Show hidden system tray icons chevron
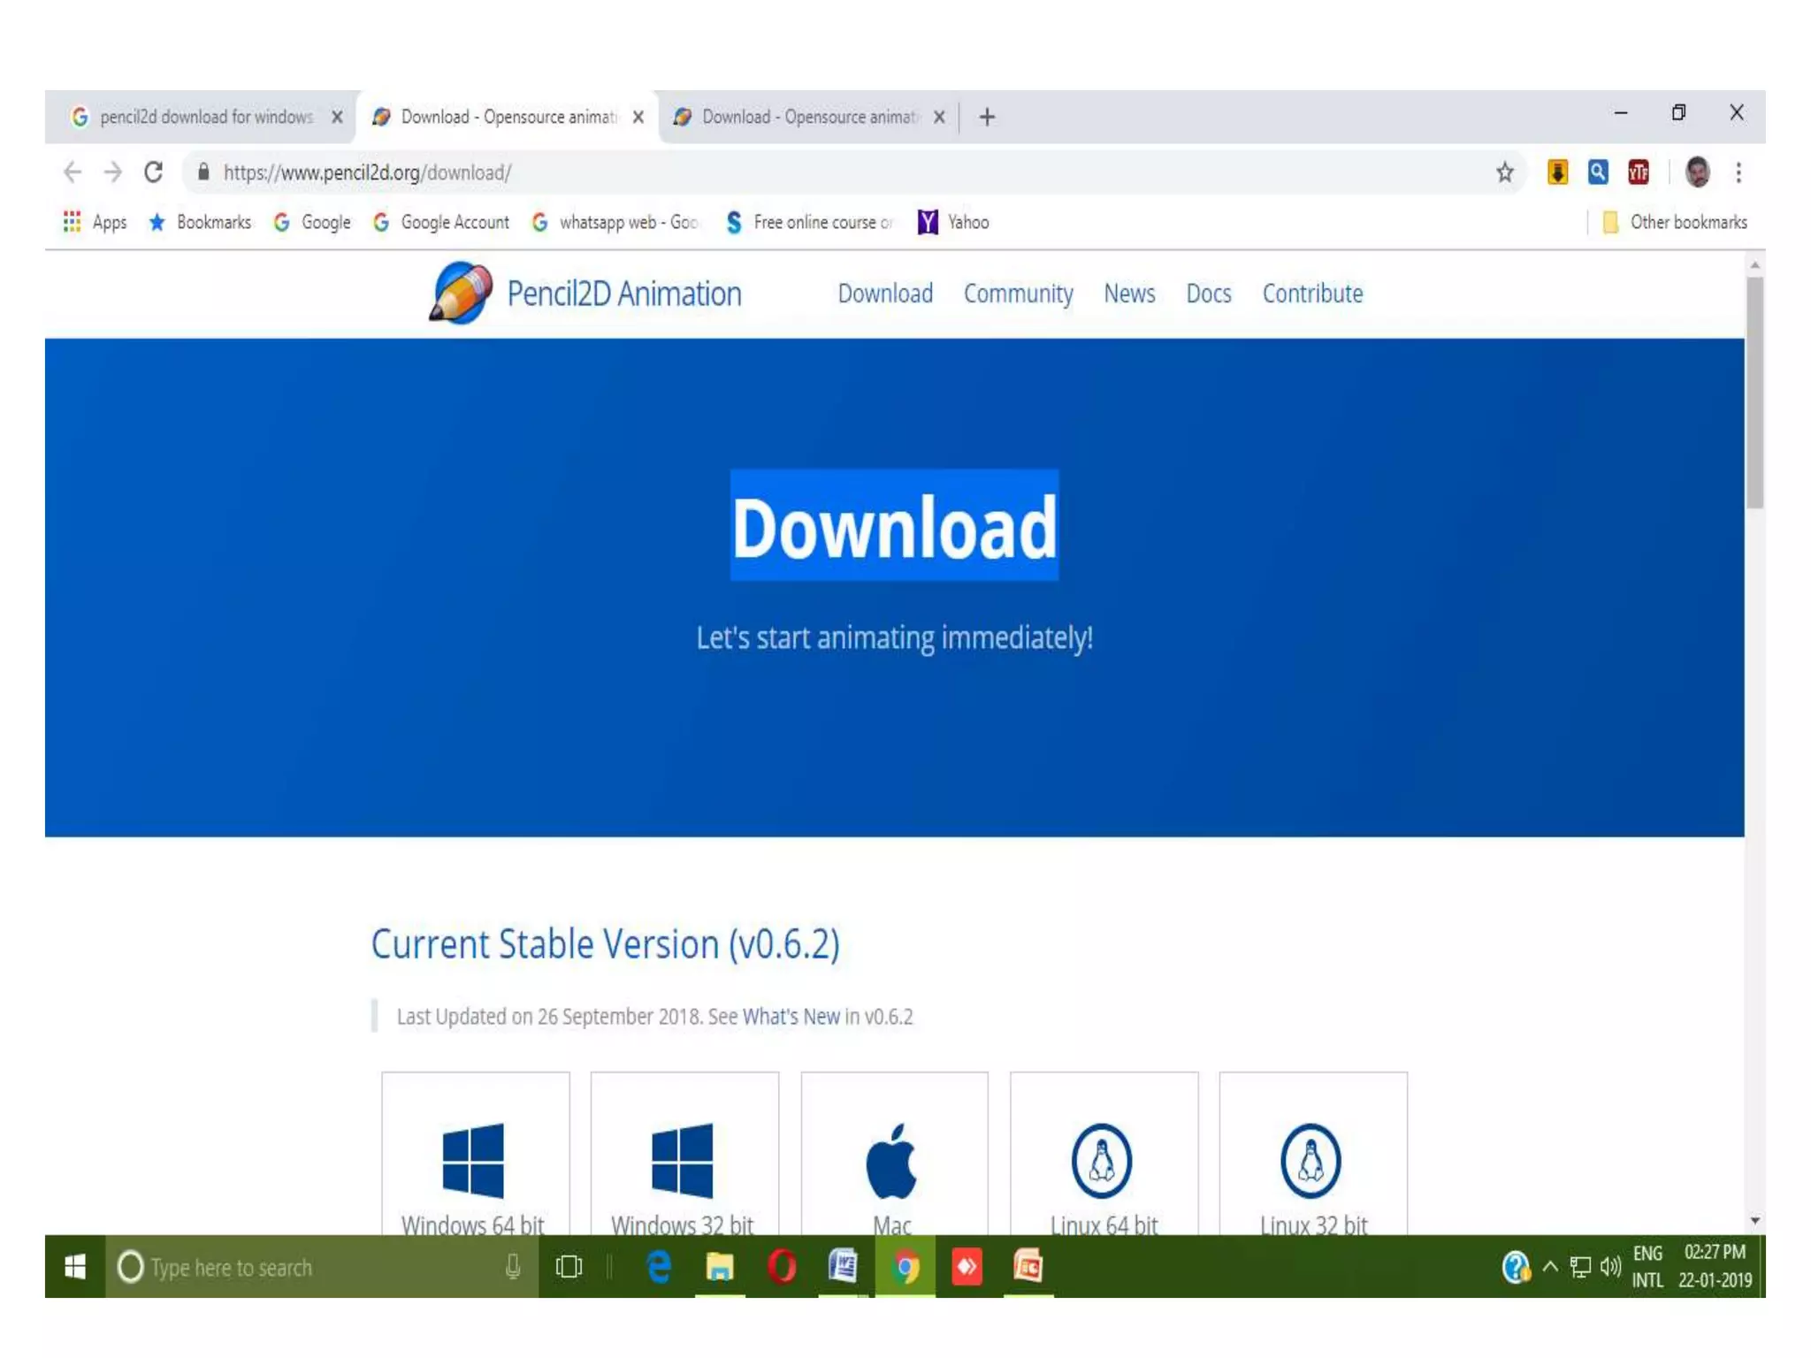This screenshot has width=1811, height=1358. pos(1550,1266)
